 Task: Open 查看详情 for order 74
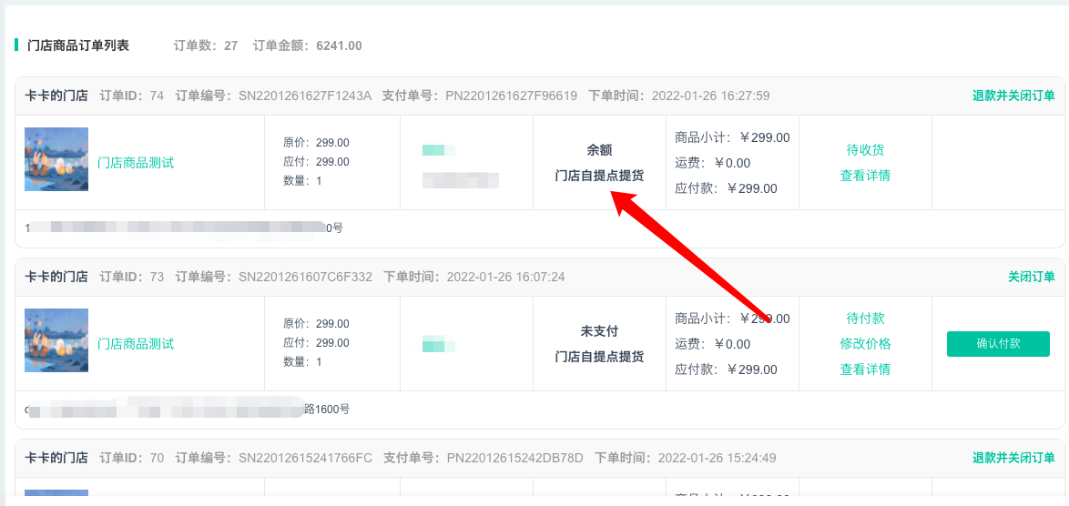click(864, 176)
